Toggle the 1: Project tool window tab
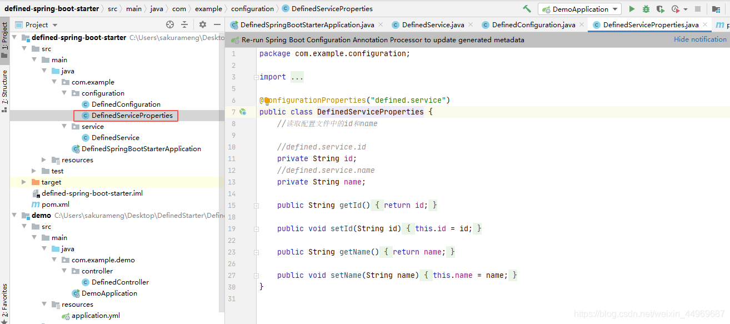The height and width of the screenshot is (324, 730). click(x=4, y=40)
